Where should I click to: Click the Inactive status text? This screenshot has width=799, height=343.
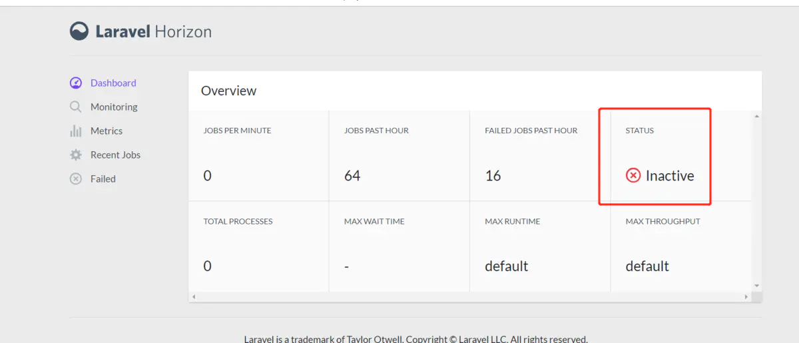[x=670, y=176]
